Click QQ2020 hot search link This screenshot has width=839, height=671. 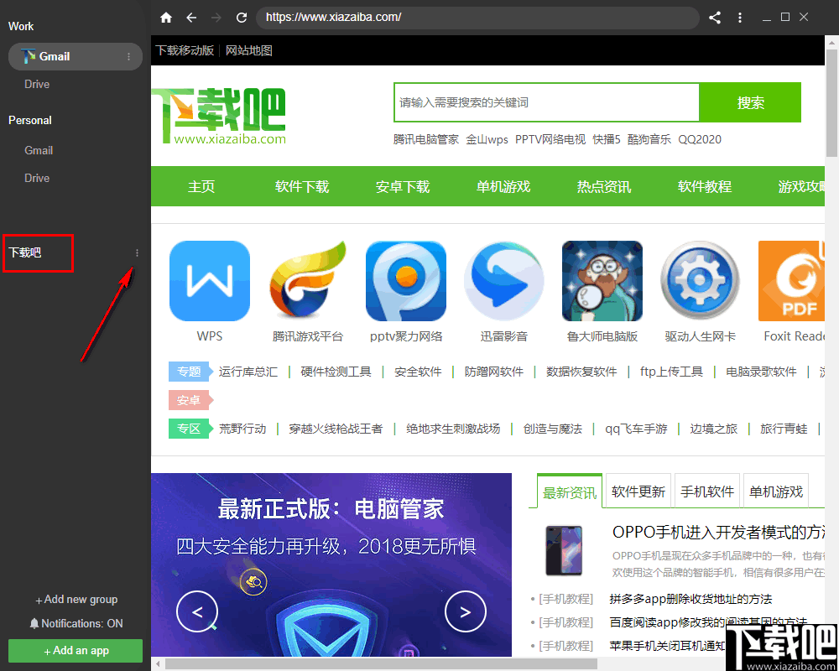pos(700,140)
